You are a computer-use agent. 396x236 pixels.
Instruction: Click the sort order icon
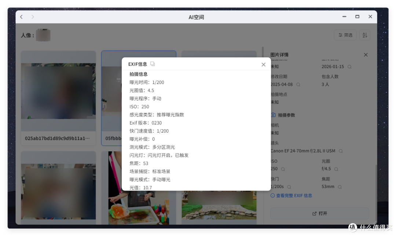(365, 35)
